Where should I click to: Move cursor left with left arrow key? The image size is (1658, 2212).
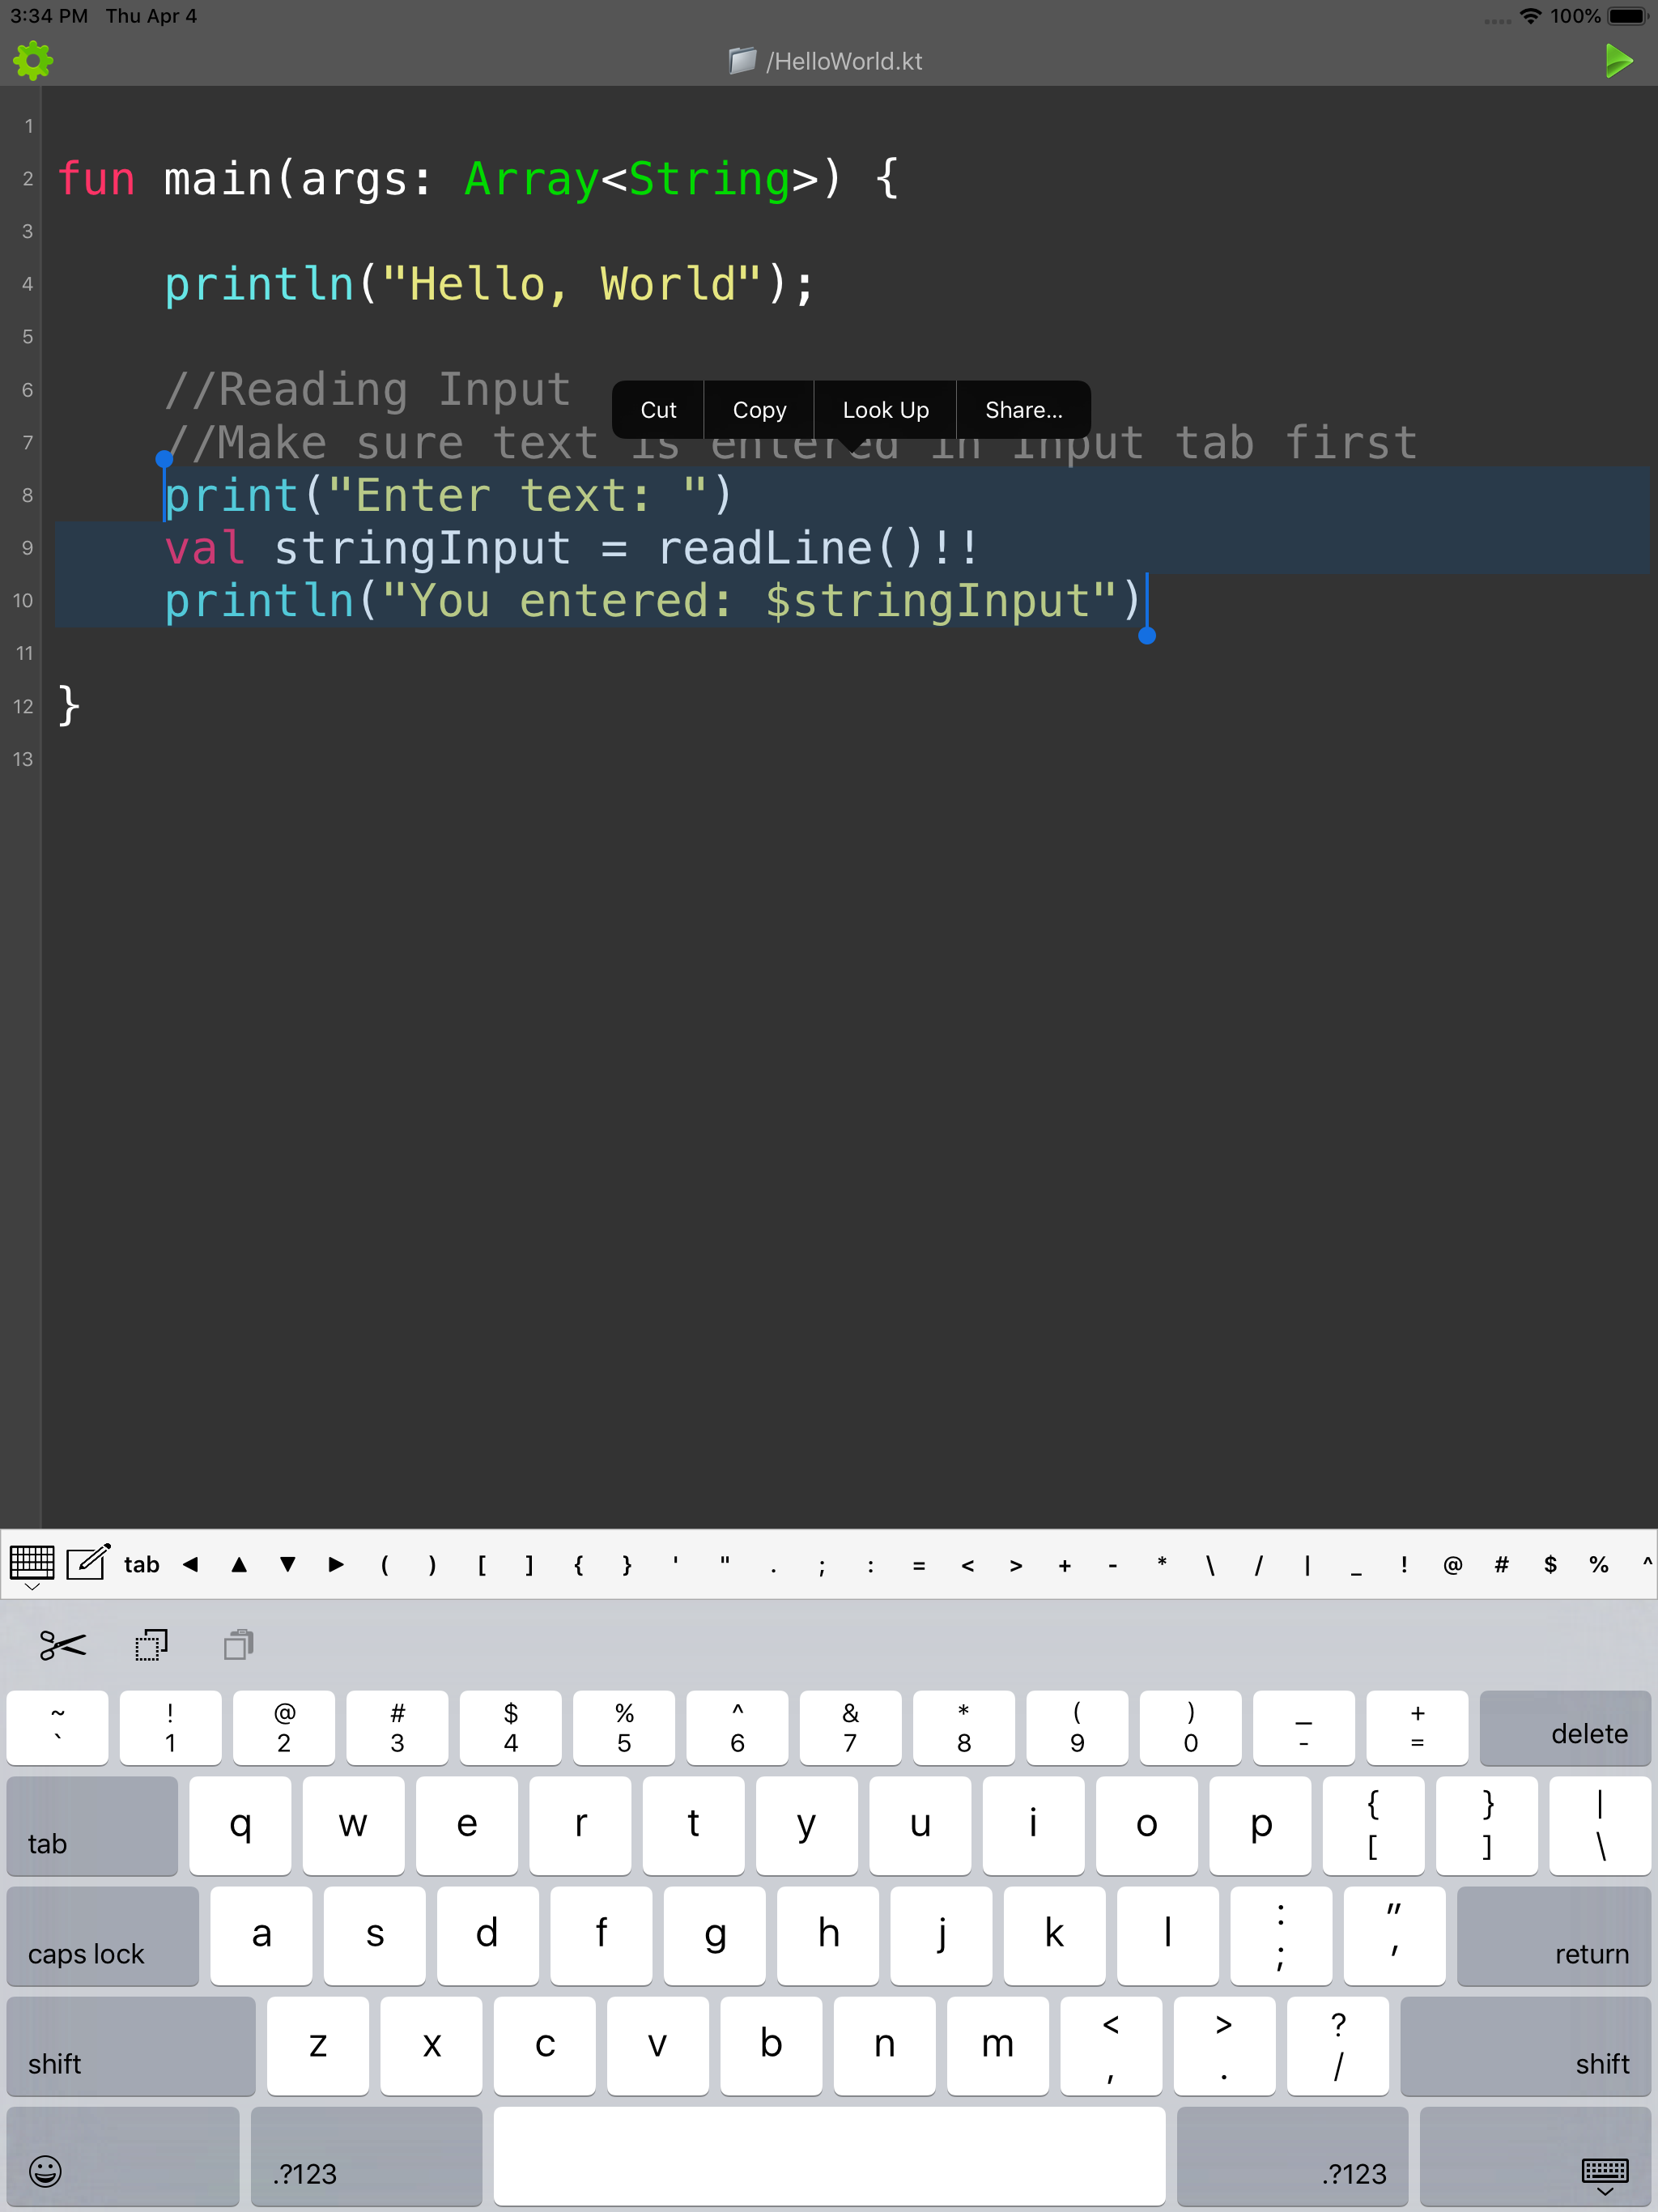(x=190, y=1565)
